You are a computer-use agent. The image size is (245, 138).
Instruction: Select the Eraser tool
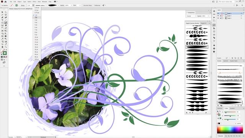point(6,25)
